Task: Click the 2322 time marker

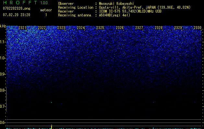Action: 42,27
